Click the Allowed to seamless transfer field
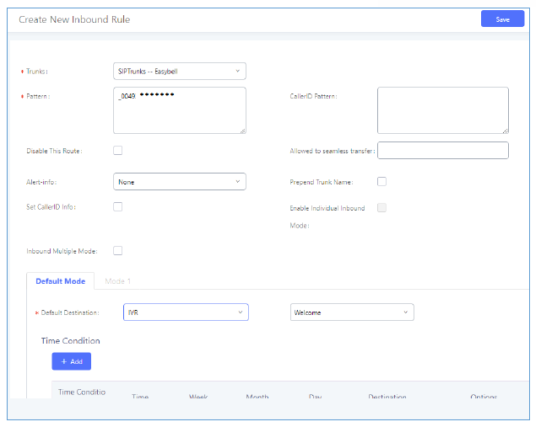The width and height of the screenshot is (541, 427). pos(442,151)
